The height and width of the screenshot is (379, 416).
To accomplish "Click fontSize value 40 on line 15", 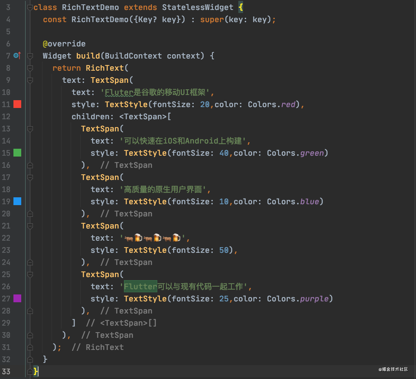I will tap(224, 153).
